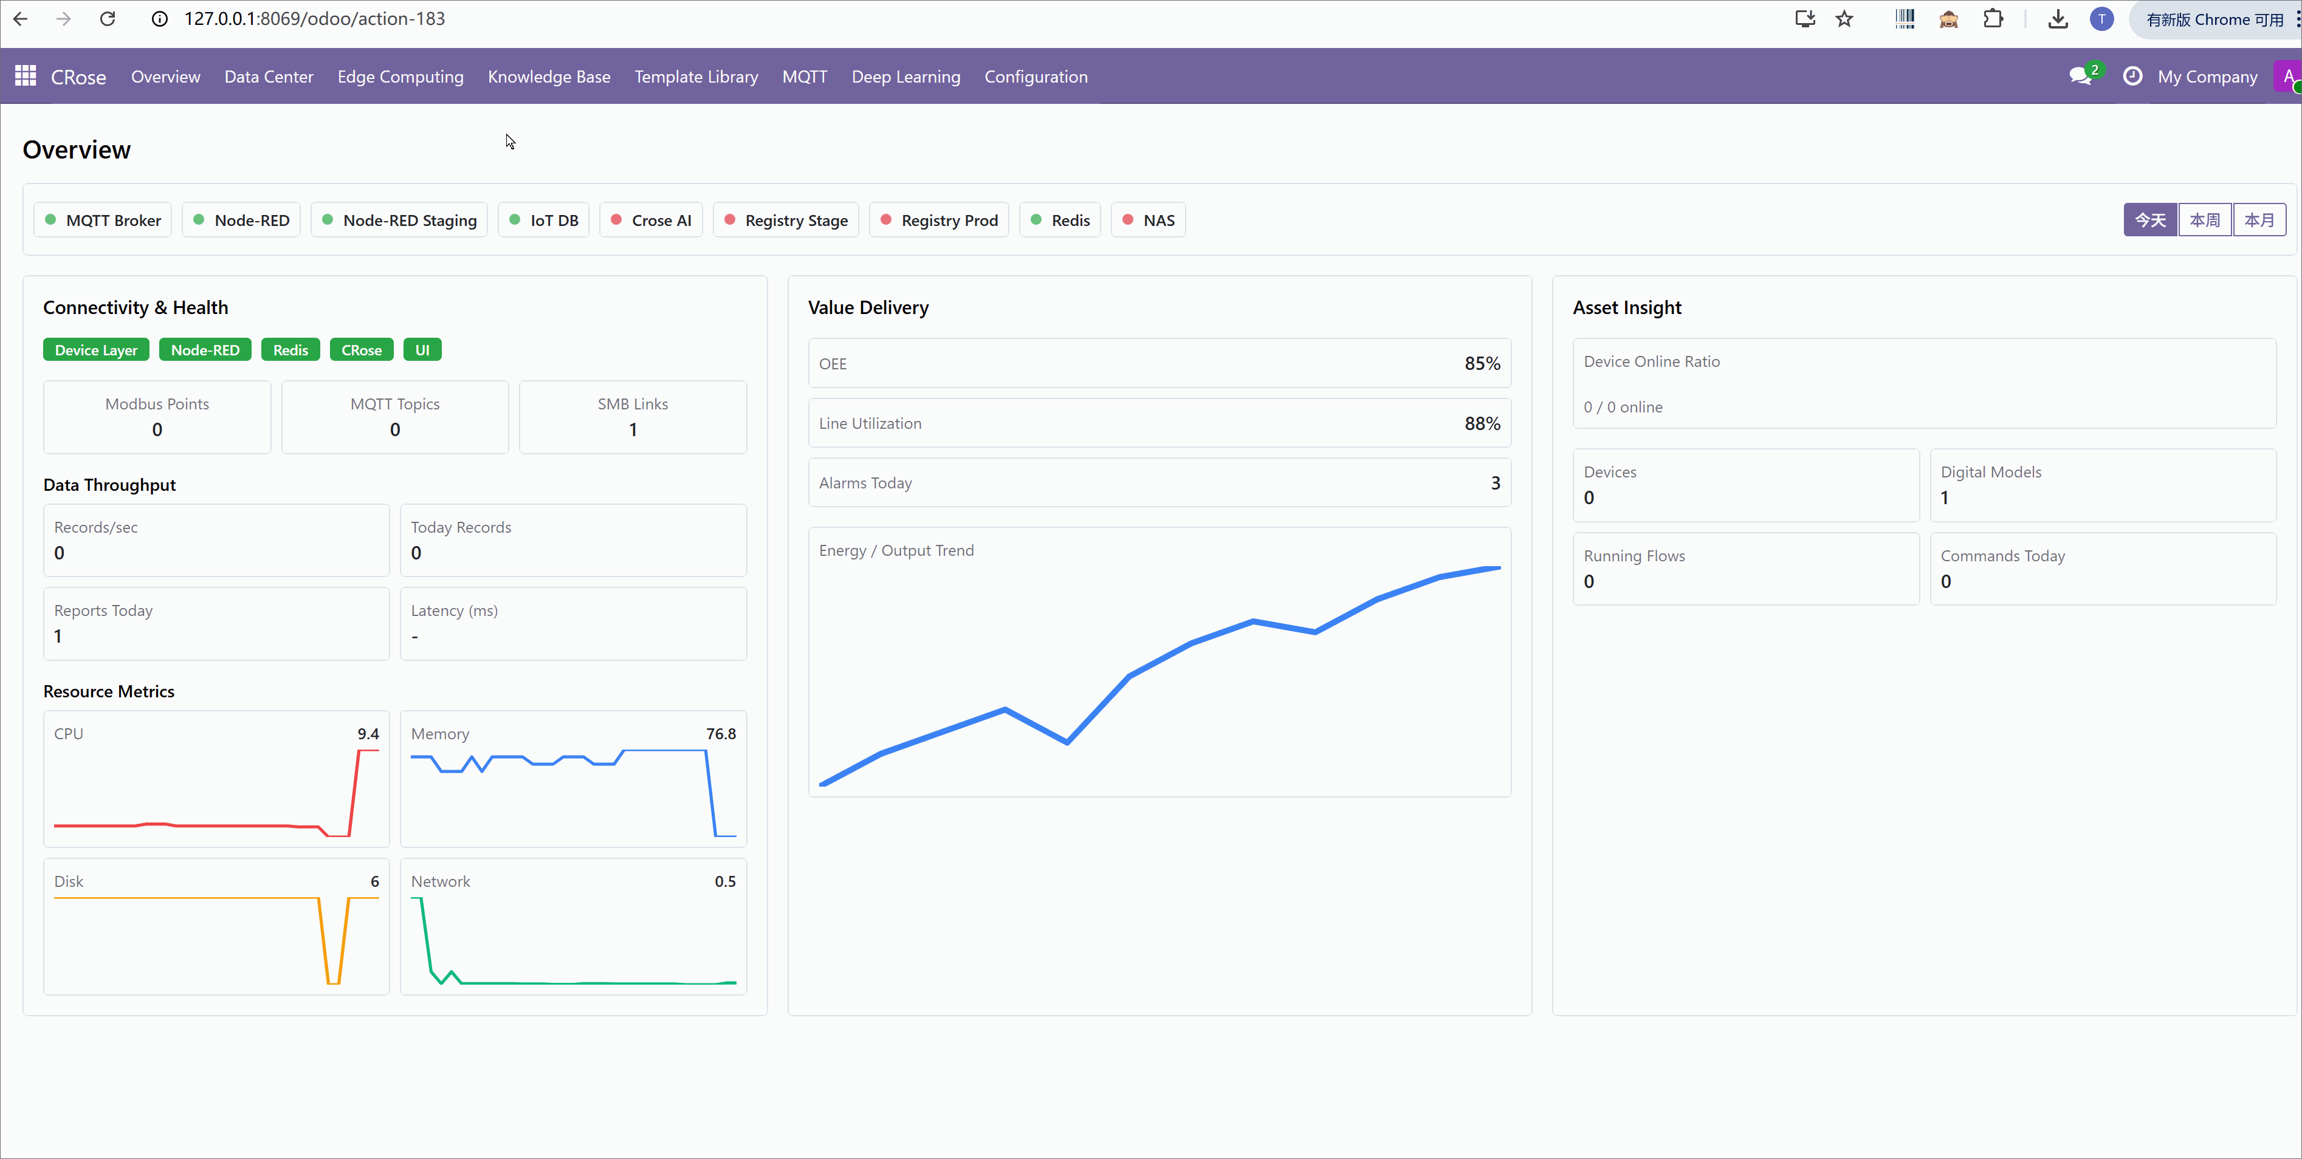Open the Odoo apps grid menu
Image resolution: width=2302 pixels, height=1159 pixels.
25,76
